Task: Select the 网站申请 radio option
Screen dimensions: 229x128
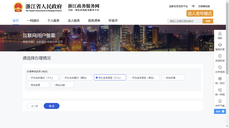Action: 164,78
